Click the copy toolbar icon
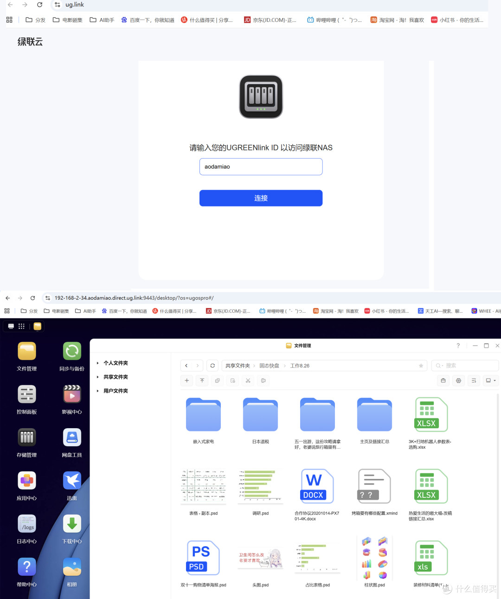This screenshot has height=599, width=501. tap(217, 380)
